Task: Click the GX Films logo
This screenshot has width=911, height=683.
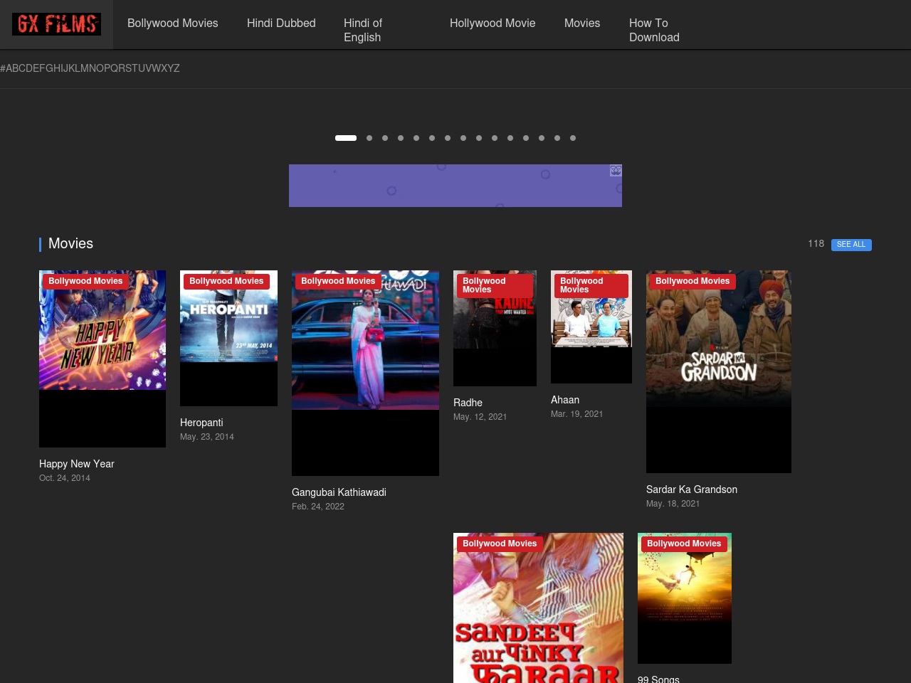Action: pos(56,24)
